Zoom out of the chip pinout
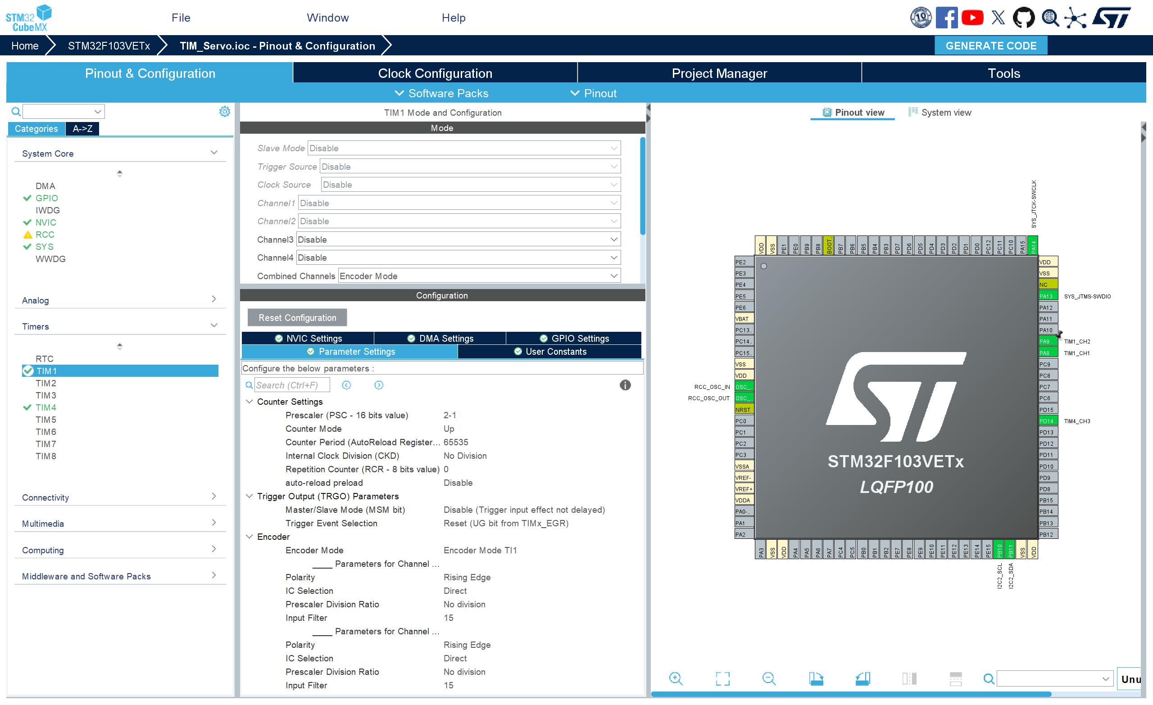The image size is (1153, 705). [x=768, y=678]
